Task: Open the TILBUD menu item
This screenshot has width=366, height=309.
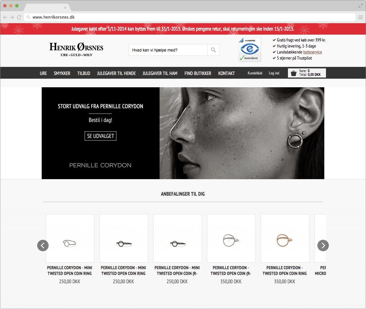Action: (83, 73)
